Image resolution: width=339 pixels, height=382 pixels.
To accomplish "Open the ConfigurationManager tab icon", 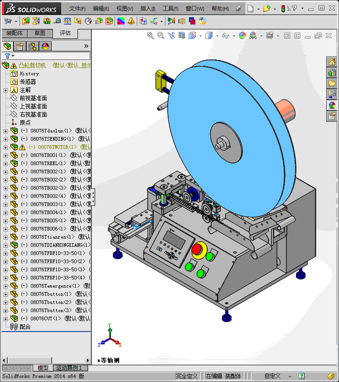I will (32, 46).
